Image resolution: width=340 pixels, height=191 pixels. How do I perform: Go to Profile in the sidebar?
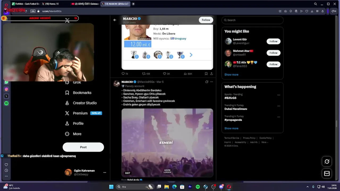[x=74, y=123]
